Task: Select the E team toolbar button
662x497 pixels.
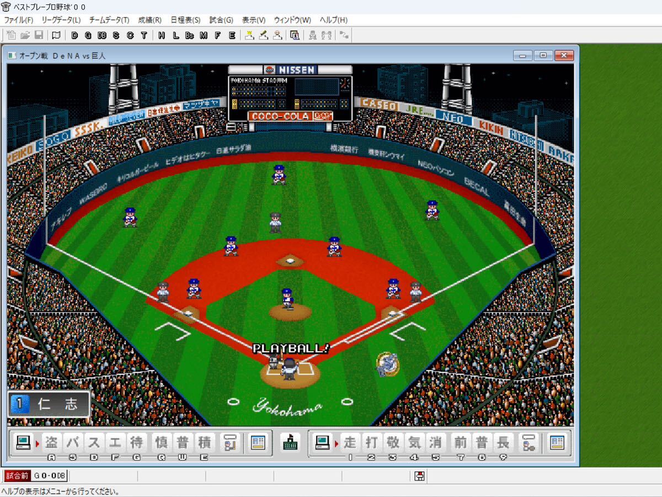Action: (x=232, y=35)
